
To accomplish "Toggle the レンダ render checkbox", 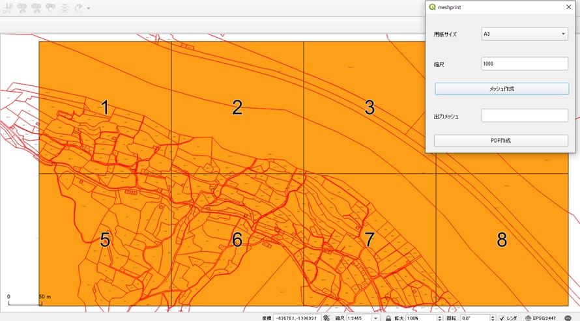I will click(x=501, y=318).
